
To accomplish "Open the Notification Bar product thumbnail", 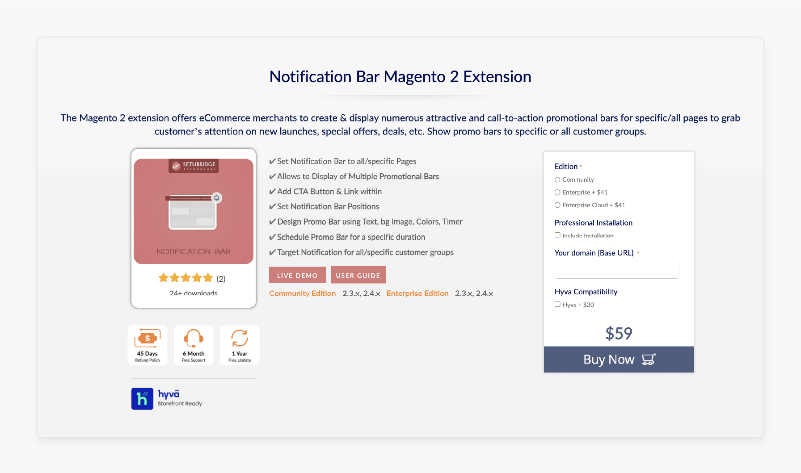I will [x=194, y=211].
